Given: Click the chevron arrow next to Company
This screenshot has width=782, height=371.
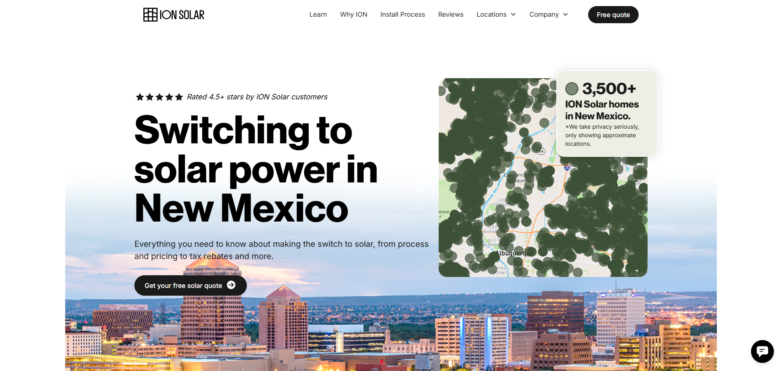Looking at the screenshot, I should click(565, 15).
